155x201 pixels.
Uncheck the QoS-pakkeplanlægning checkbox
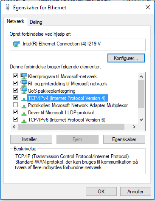point(15,90)
